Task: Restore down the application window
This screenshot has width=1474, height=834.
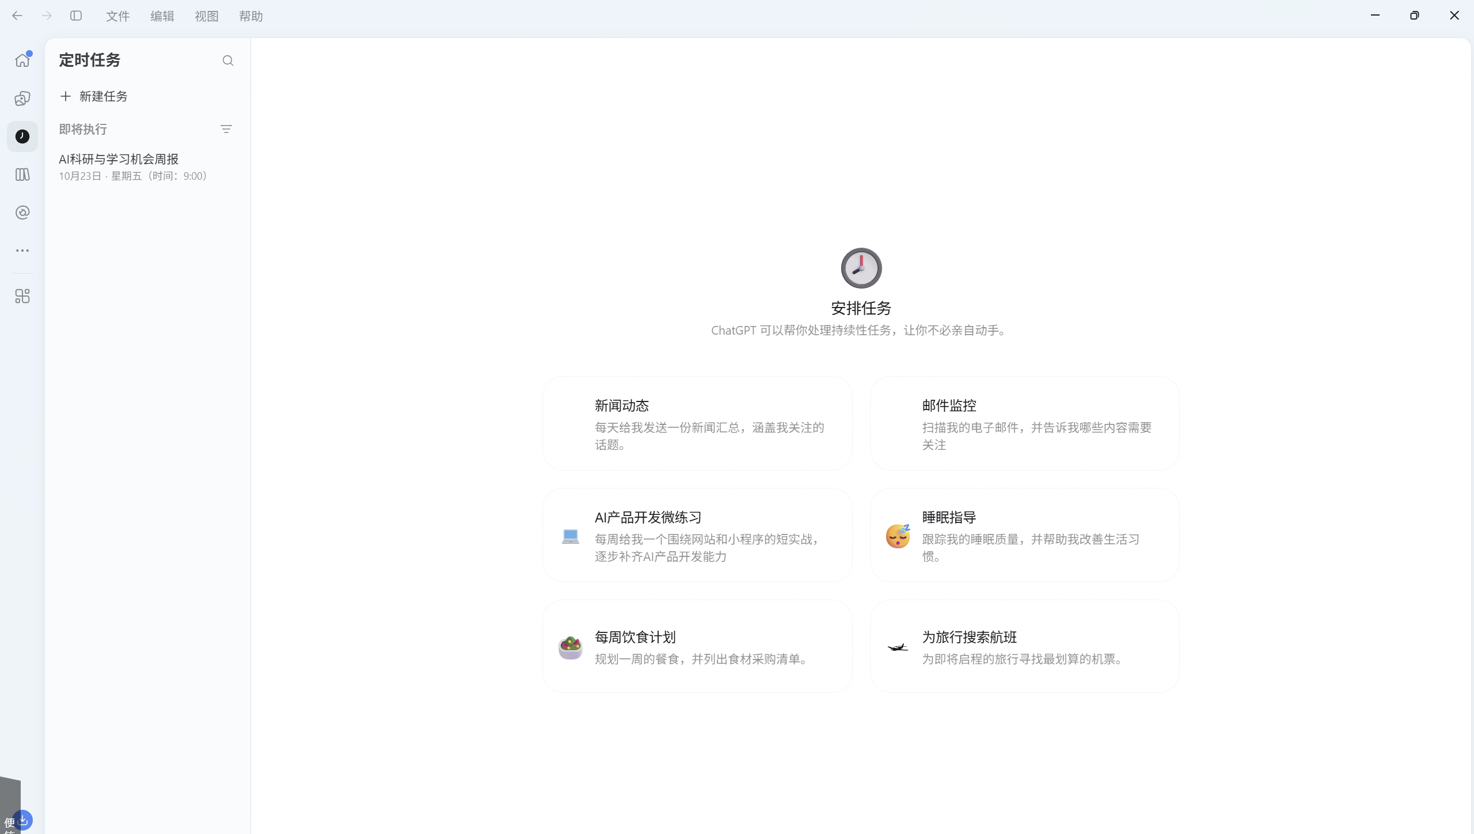Action: point(1415,16)
